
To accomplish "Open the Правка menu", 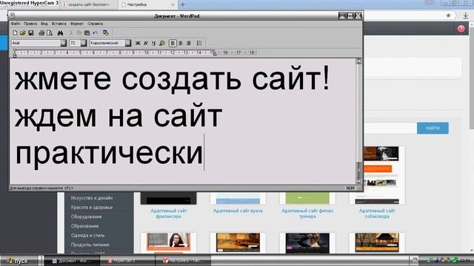I will (30, 24).
